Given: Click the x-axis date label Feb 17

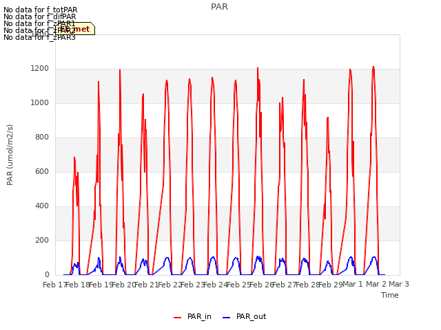Looking at the screenshot, I should (54, 285).
